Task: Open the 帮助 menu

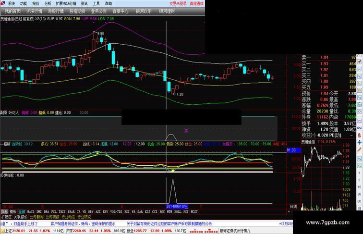Action: pyautogui.click(x=109, y=3)
